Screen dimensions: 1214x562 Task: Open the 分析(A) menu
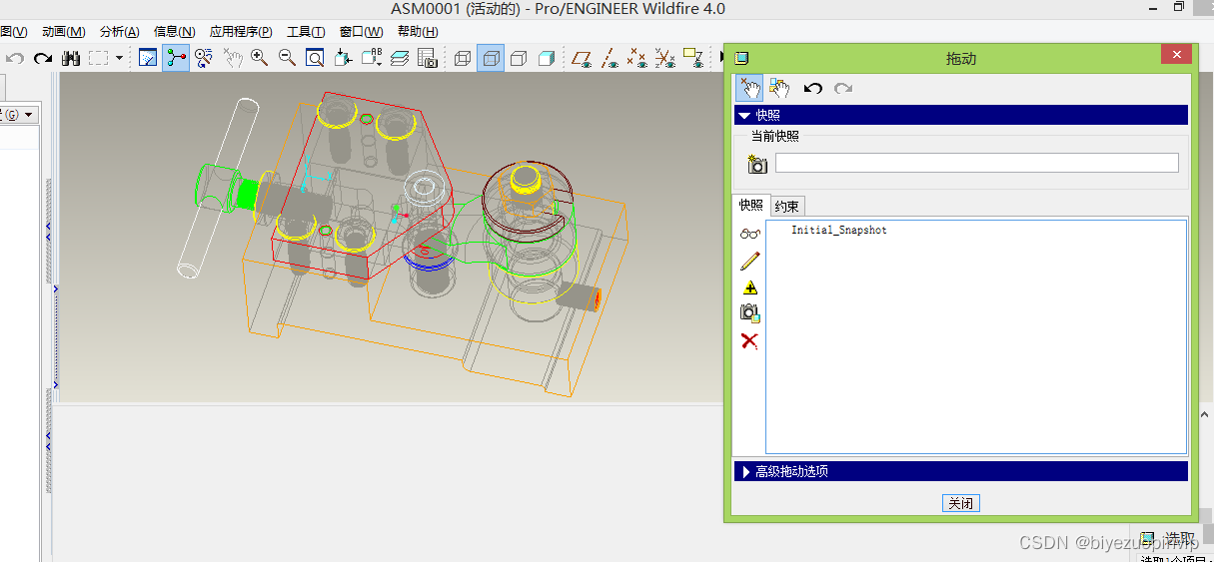click(120, 32)
